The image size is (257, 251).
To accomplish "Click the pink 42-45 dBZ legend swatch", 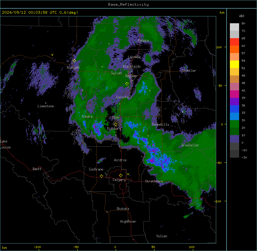I will tap(234, 87).
